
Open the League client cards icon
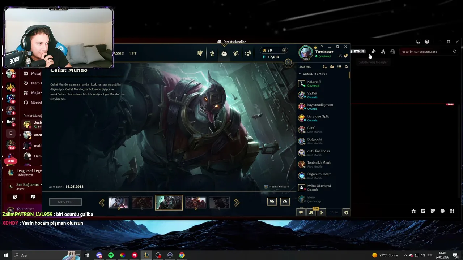click(200, 53)
